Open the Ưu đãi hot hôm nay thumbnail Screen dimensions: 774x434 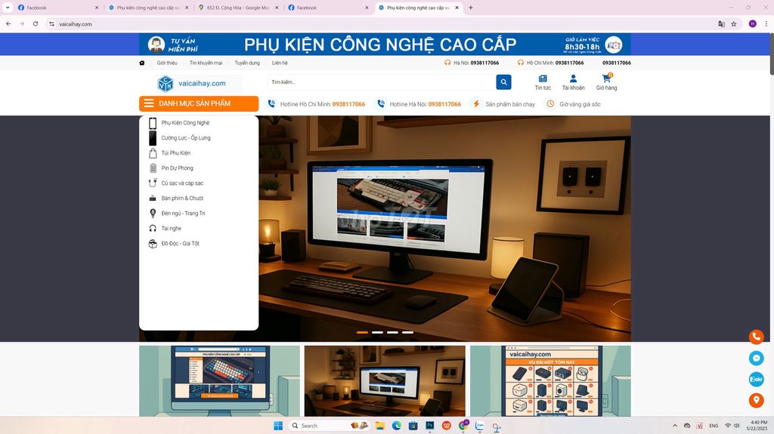tap(550, 380)
